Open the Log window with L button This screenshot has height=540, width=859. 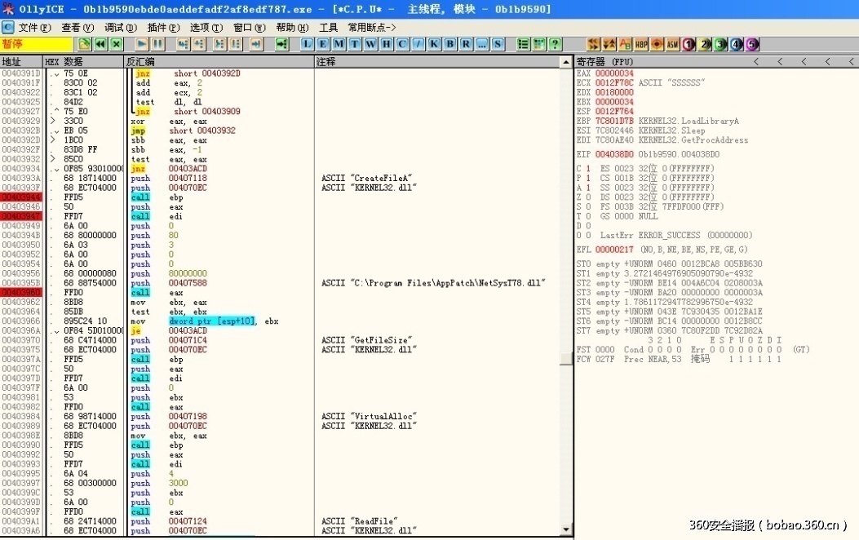tap(308, 44)
